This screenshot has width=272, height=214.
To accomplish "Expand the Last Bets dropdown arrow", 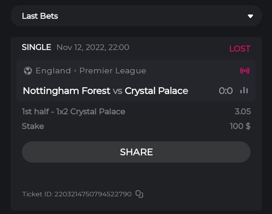I will pyautogui.click(x=250, y=16).
